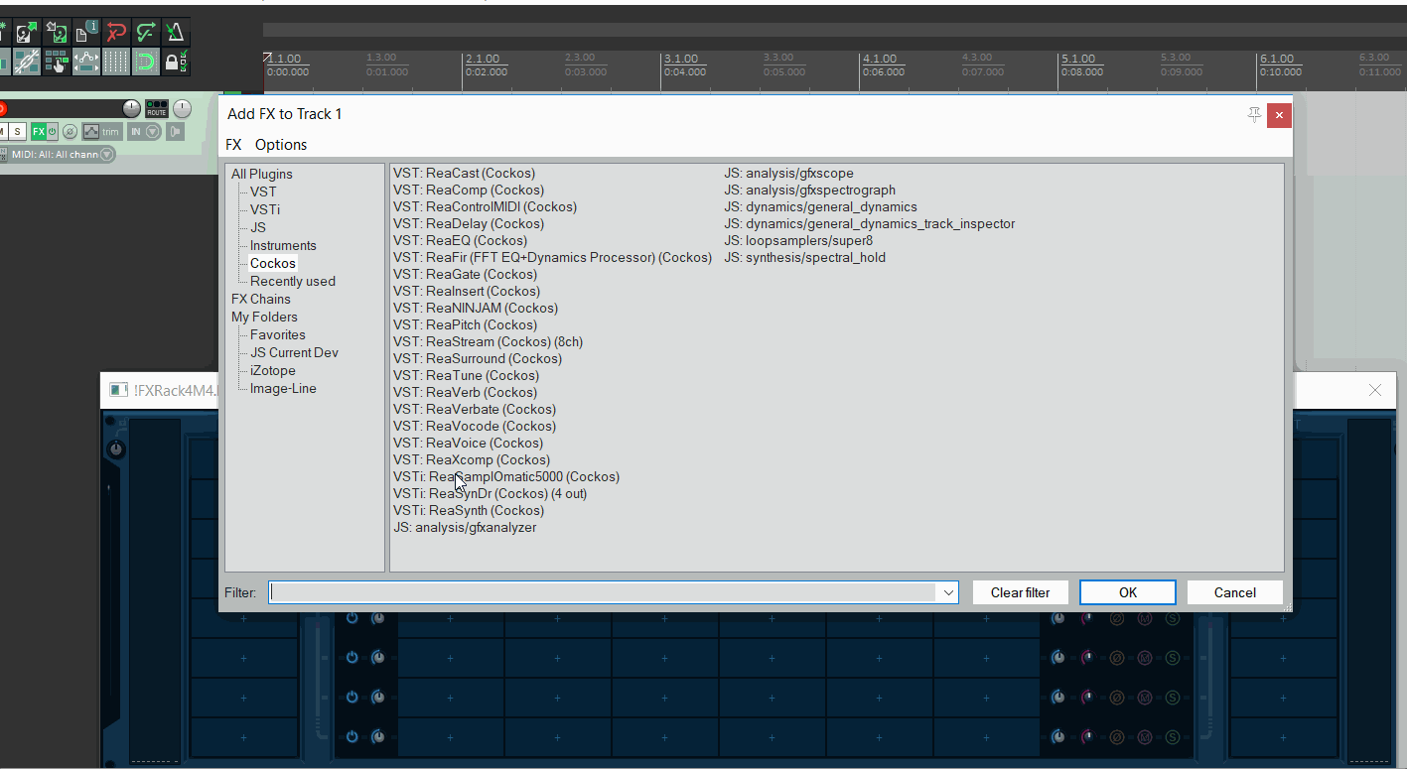Toggle ripple editing with the hand icon
The width and height of the screenshot is (1407, 769).
tap(58, 62)
